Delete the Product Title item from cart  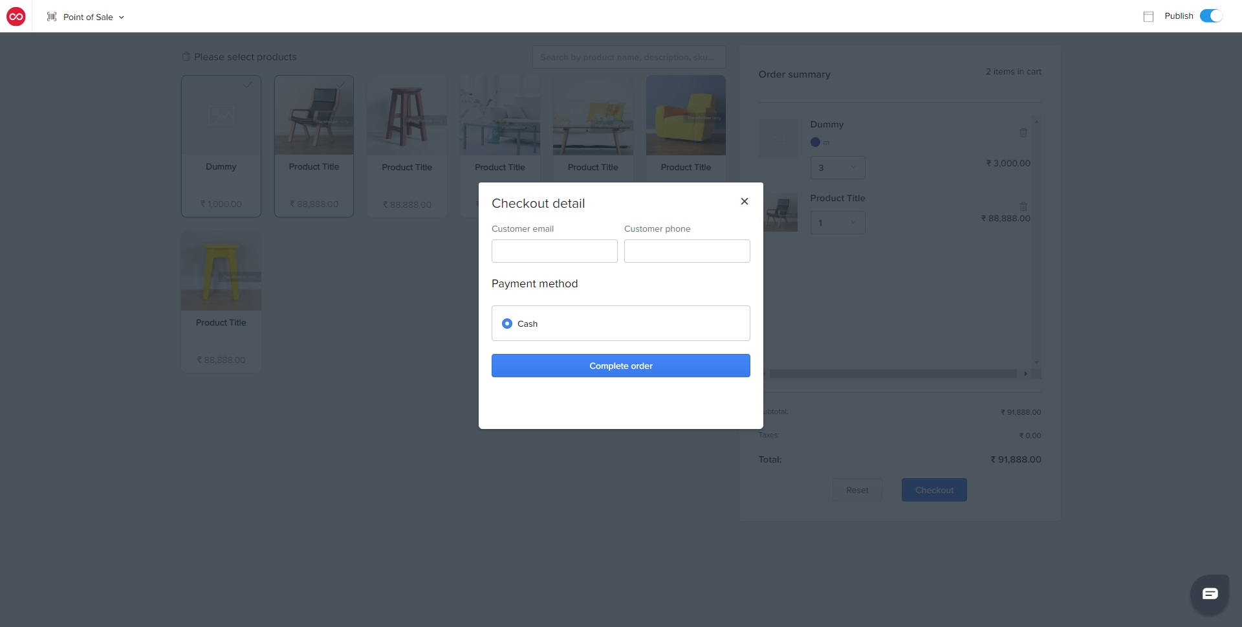(x=1023, y=206)
